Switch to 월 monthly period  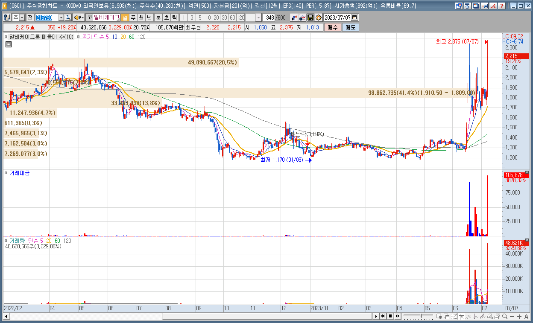[141, 17]
